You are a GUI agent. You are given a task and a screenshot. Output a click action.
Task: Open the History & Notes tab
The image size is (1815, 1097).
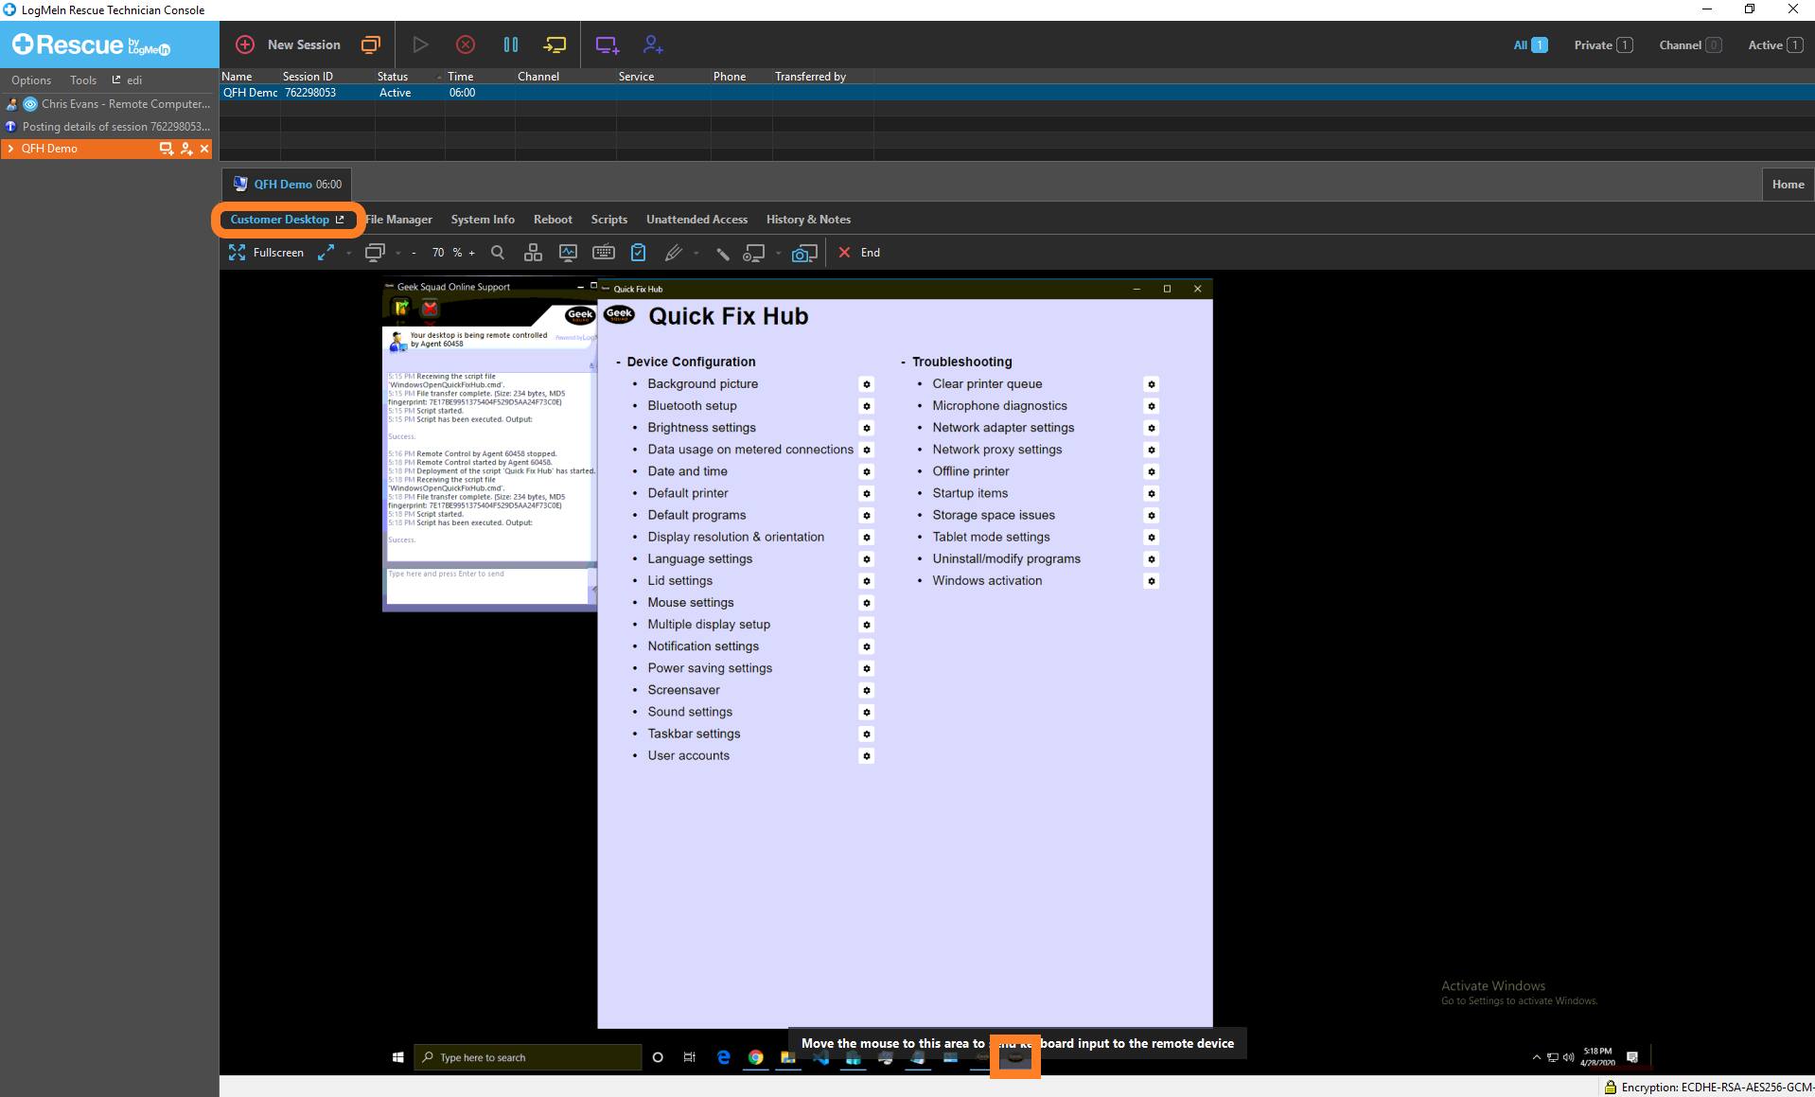click(807, 220)
